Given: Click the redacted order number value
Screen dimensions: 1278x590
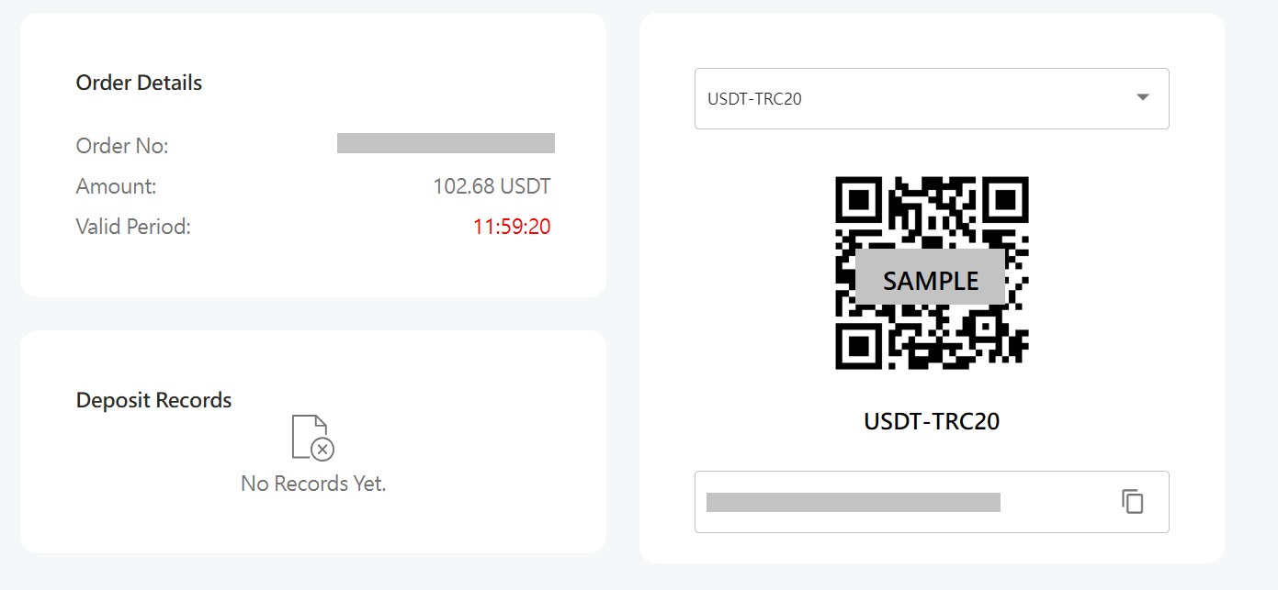Looking at the screenshot, I should 446,143.
